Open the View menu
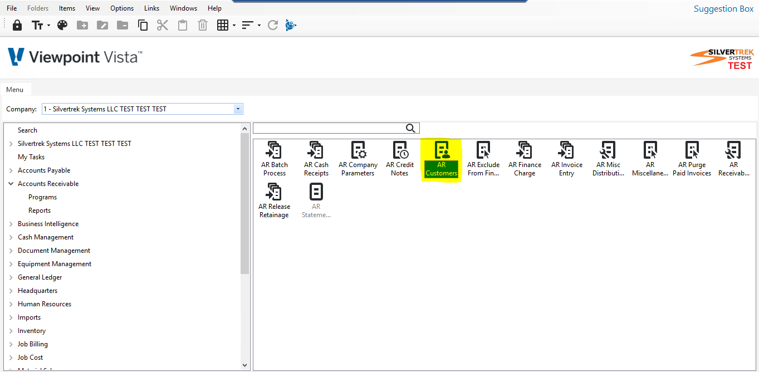This screenshot has width=759, height=372. pos(93,8)
